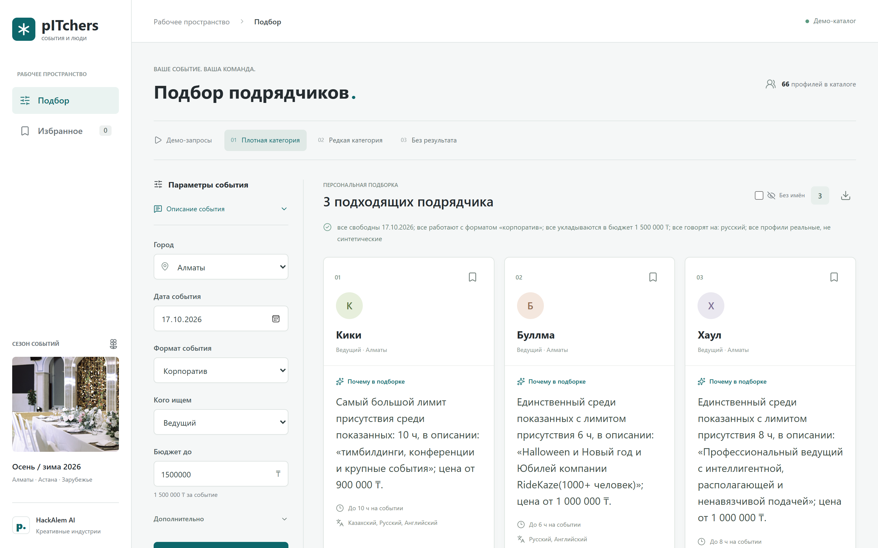Bookmark the Кики contractor card
878x548 pixels.
(x=472, y=277)
